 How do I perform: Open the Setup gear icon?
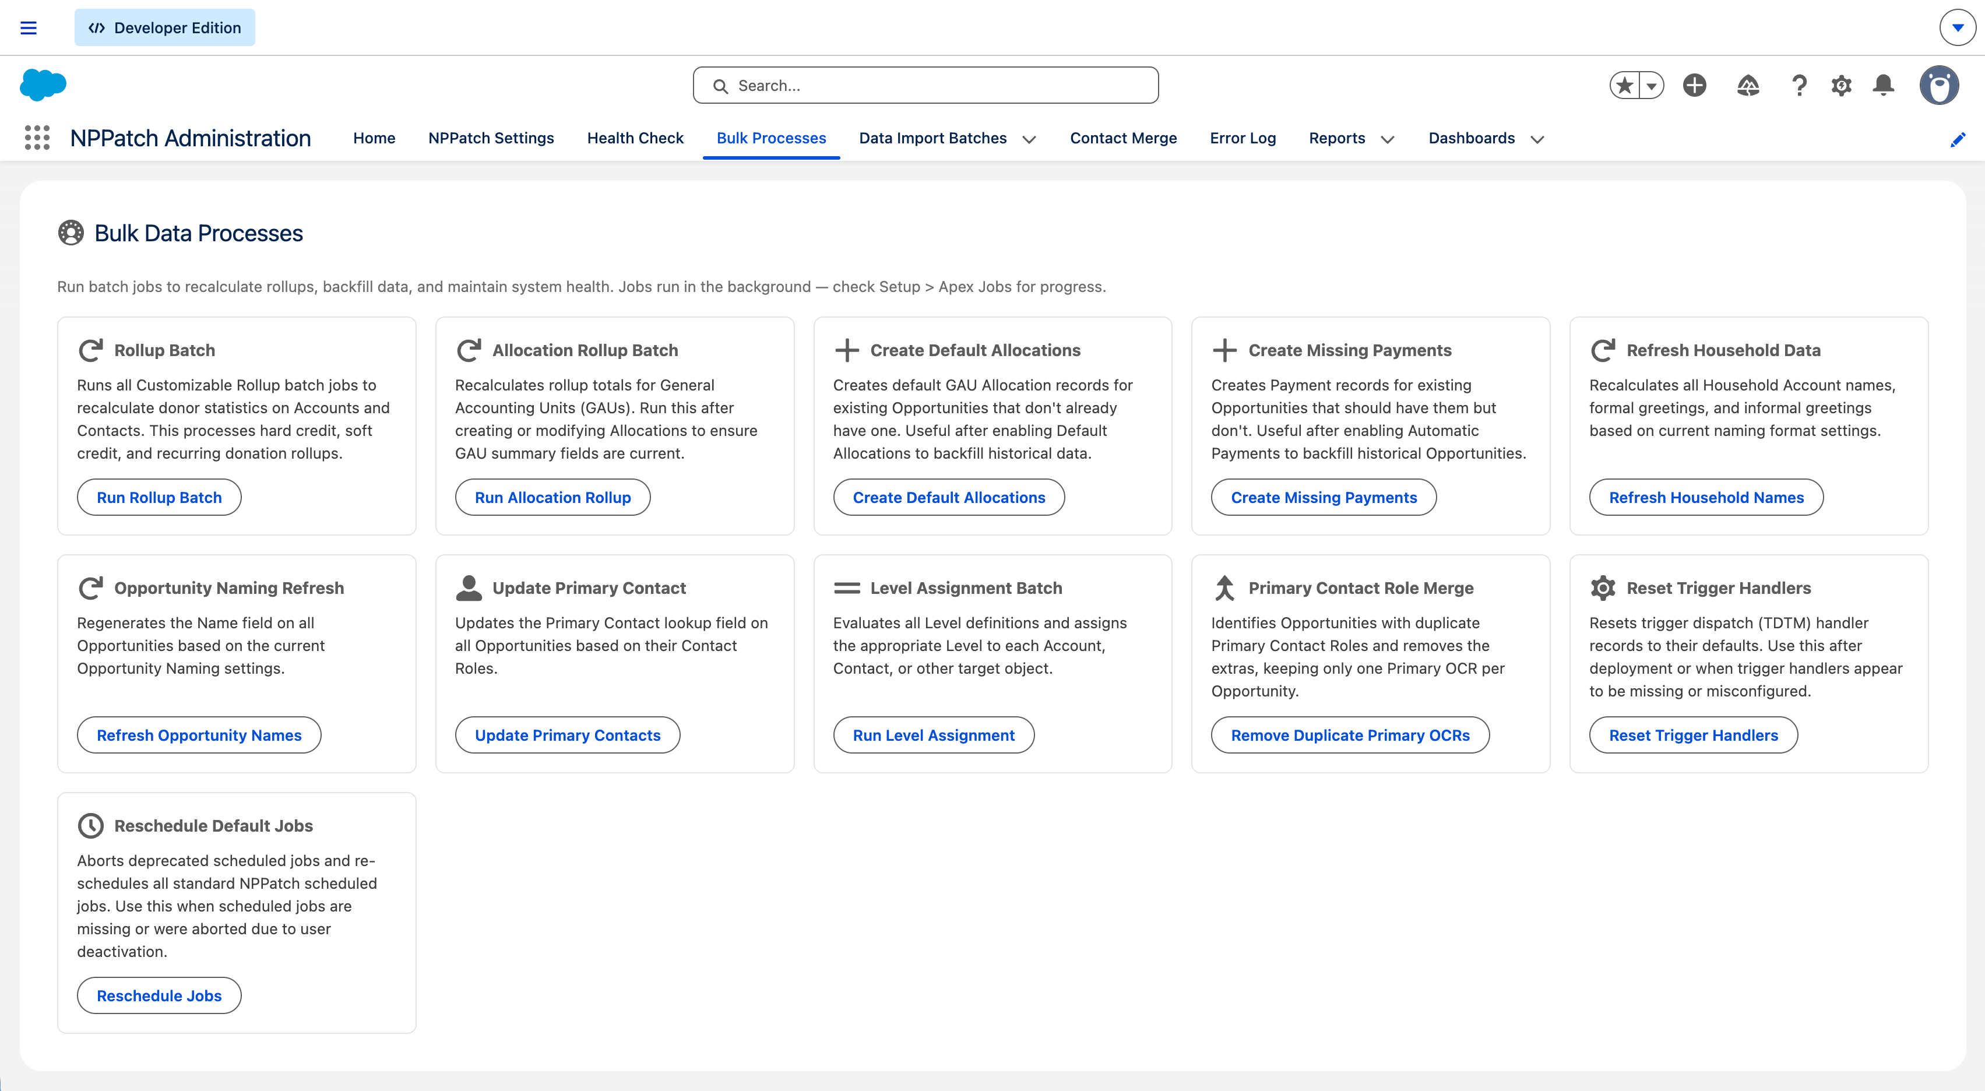tap(1841, 86)
